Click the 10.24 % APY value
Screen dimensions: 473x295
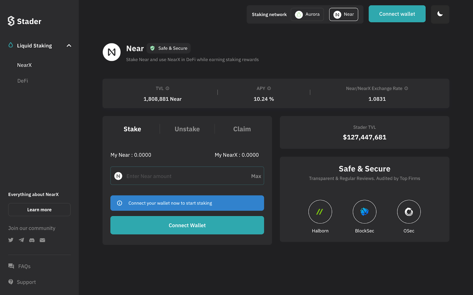tap(264, 99)
